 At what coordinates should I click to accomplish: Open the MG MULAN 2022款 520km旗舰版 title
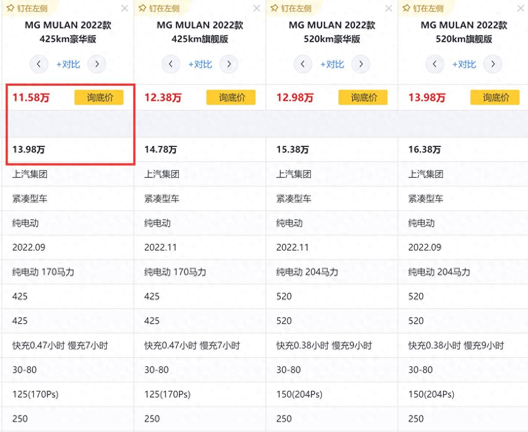click(x=464, y=32)
